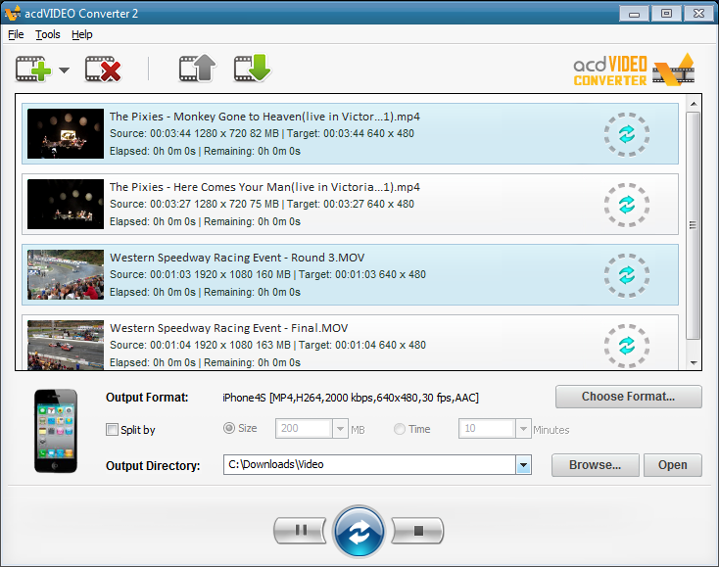
Task: Click convert icon for Here Comes Your Man
Action: pyautogui.click(x=626, y=205)
